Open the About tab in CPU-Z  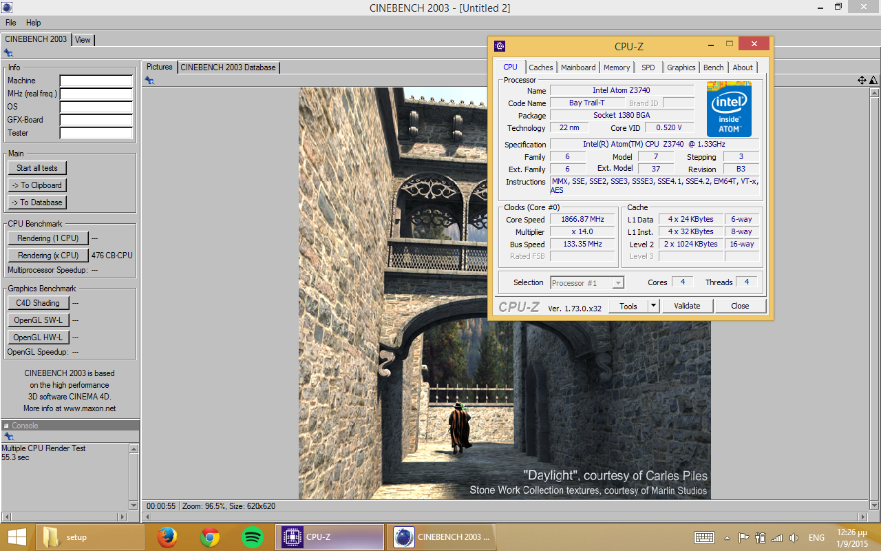click(x=743, y=67)
